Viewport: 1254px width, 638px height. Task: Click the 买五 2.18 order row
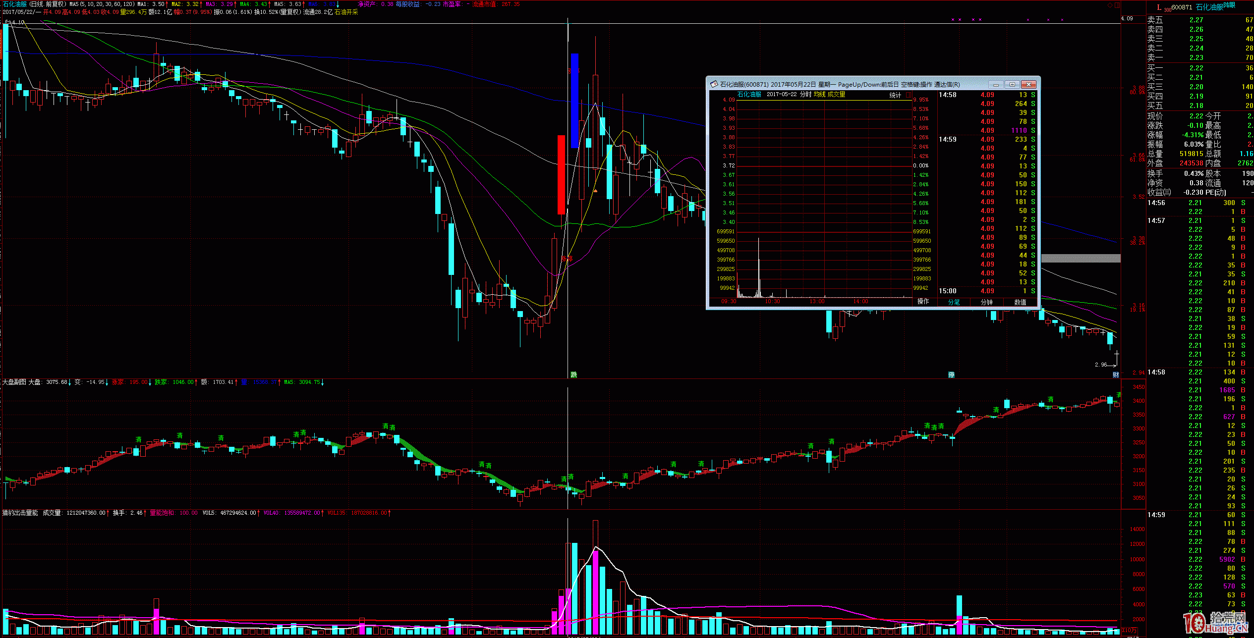(x=1200, y=106)
